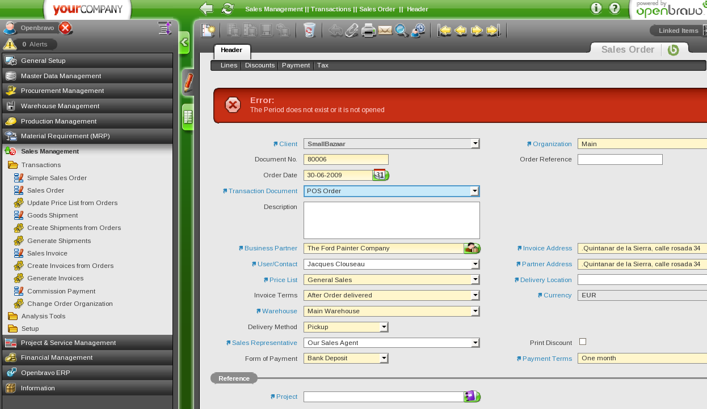Click the Description text area

(x=392, y=220)
